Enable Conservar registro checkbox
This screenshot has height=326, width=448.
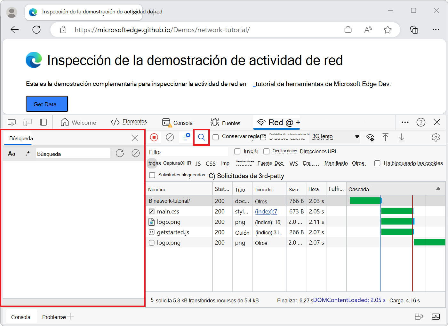coord(216,137)
